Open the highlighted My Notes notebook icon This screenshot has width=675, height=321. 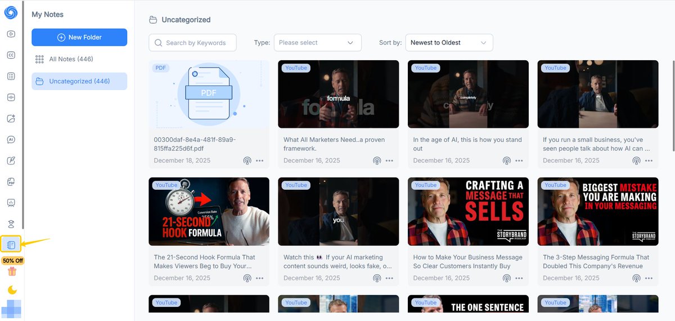[x=11, y=244]
